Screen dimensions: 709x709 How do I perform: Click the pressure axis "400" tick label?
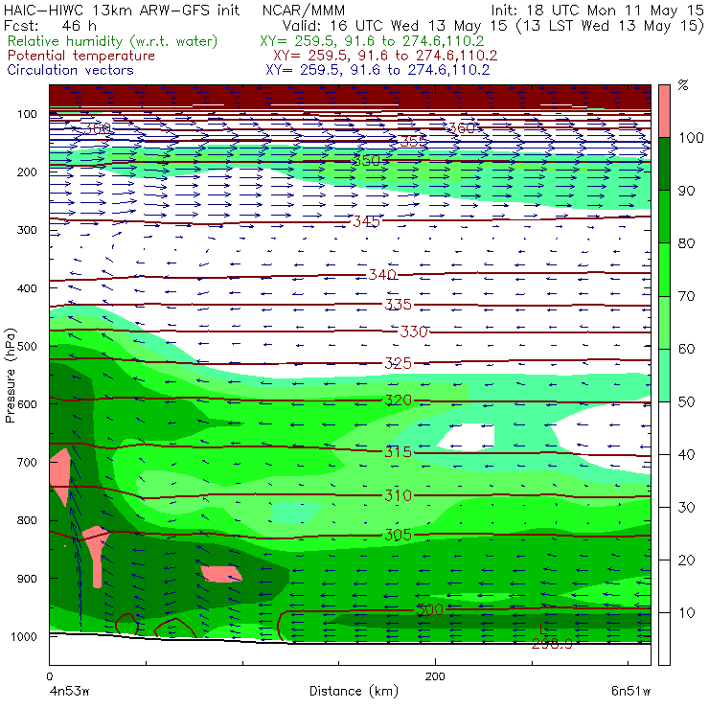(x=27, y=288)
